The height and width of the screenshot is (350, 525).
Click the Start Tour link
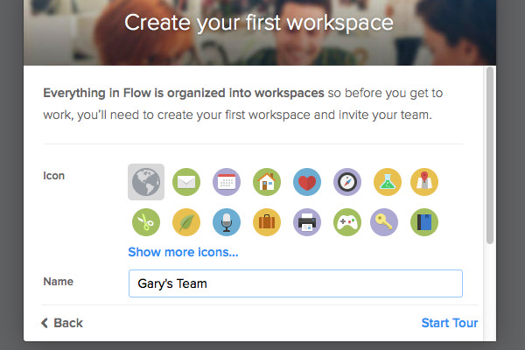(450, 323)
